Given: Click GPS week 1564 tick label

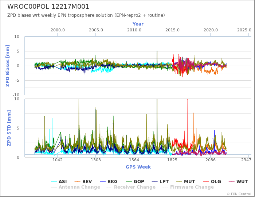Looking at the screenshot, I should point(134,160).
